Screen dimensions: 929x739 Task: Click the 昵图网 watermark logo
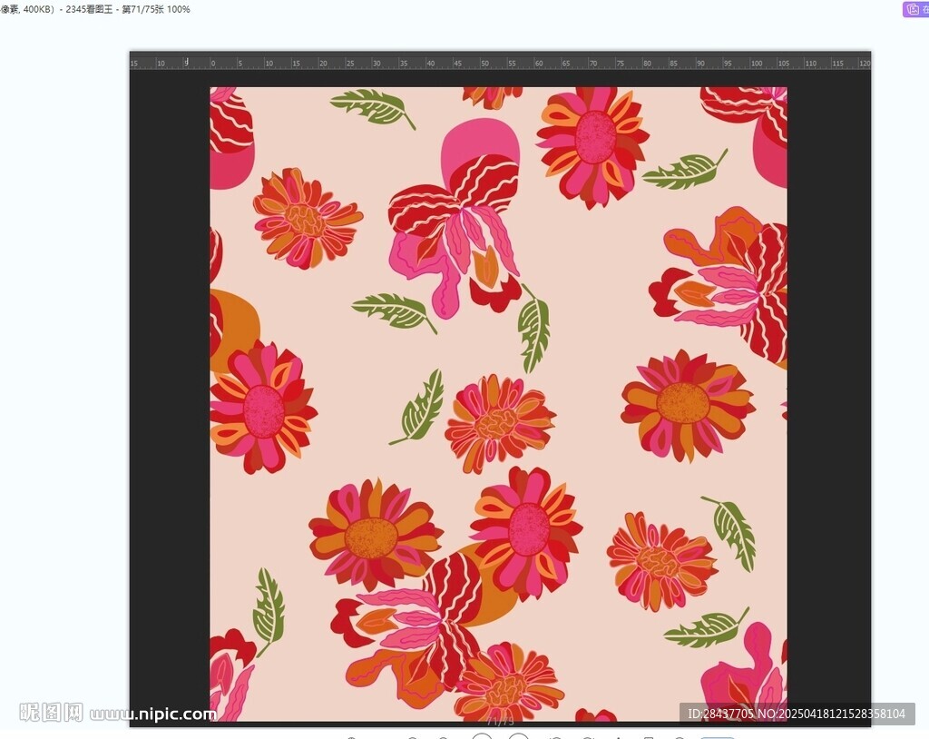pos(51,713)
